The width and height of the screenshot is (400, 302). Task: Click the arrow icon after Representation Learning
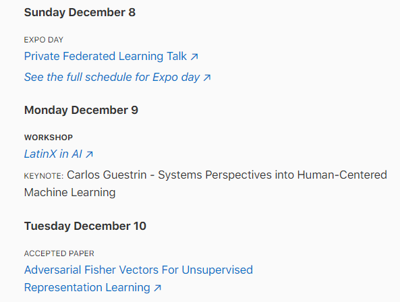click(157, 288)
